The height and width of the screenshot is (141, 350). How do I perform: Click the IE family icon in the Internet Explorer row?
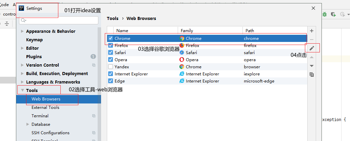[x=182, y=74]
